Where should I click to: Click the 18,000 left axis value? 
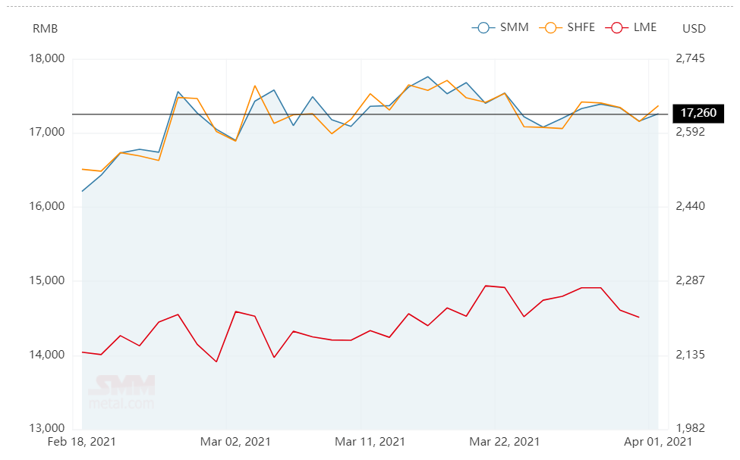pyautogui.click(x=47, y=58)
